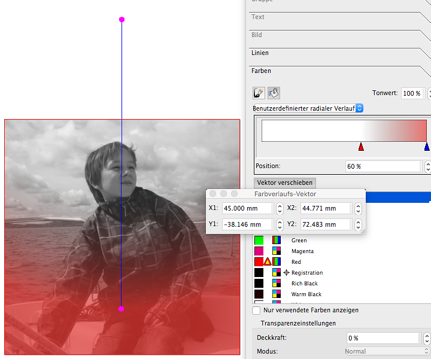The image size is (431, 359).
Task: Open the Modus blend mode dropdown
Action: click(387, 351)
